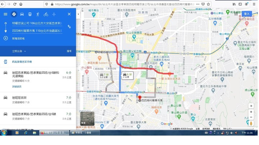Image resolution: width=259 pixels, height=145 pixels.
Task: Select route via 忠孝東路四段 and 光復南路
Action: click(38, 79)
